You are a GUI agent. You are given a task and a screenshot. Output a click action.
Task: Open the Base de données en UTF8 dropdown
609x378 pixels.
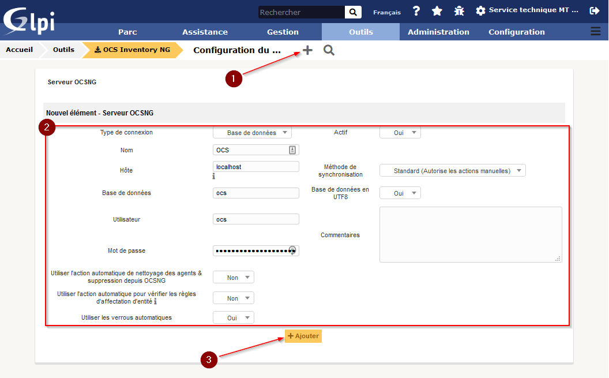(400, 193)
